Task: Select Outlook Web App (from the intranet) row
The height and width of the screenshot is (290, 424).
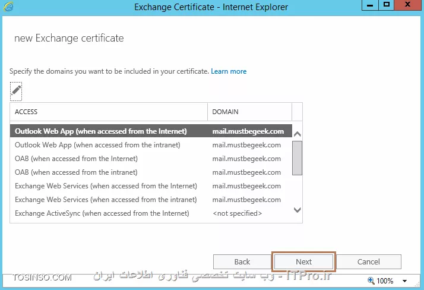Action: coord(151,145)
